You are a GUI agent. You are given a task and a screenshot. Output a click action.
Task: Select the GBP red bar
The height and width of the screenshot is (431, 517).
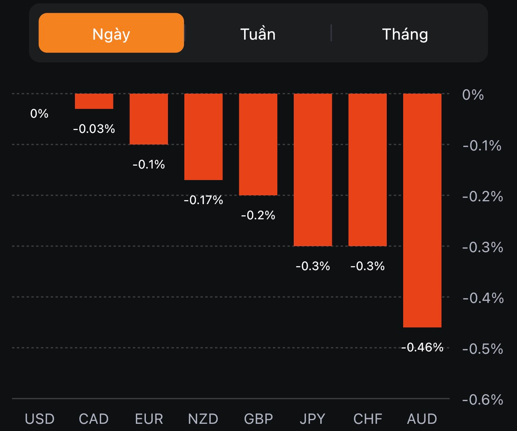tap(258, 144)
